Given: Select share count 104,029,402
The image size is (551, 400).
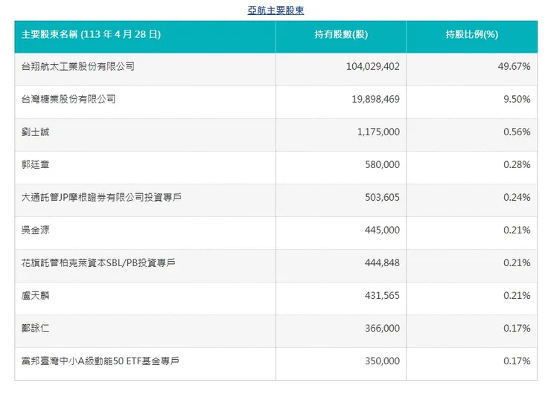Looking at the screenshot, I should 373,66.
